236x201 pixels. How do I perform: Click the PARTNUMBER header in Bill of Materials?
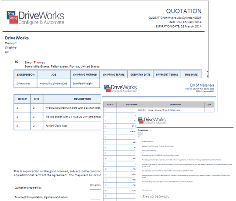[131, 104]
